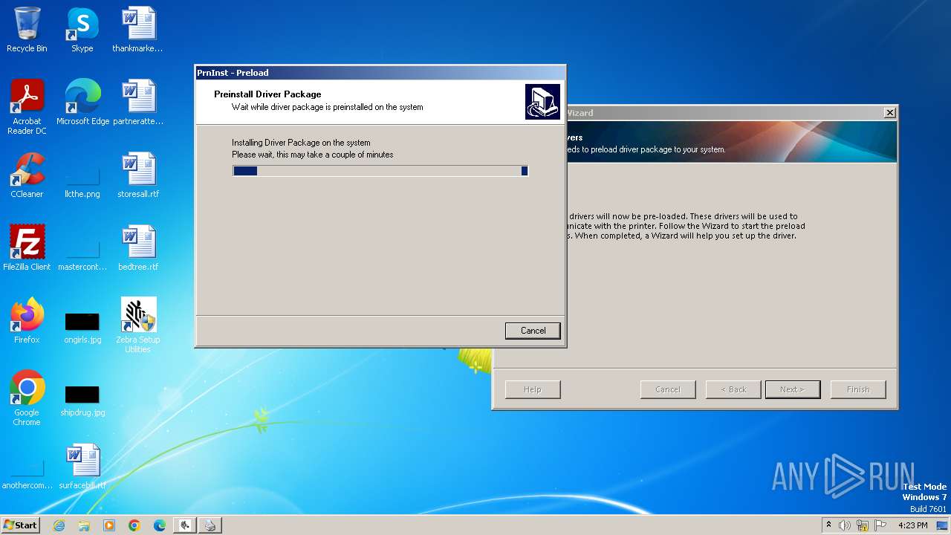Open the thankmarke... Word document
Viewport: 951px width, 535px height.
click(x=137, y=30)
